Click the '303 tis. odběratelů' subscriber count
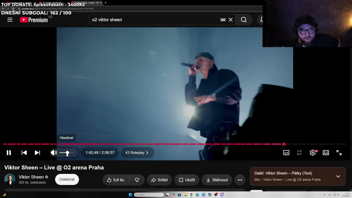The height and width of the screenshot is (198, 352). point(32,183)
